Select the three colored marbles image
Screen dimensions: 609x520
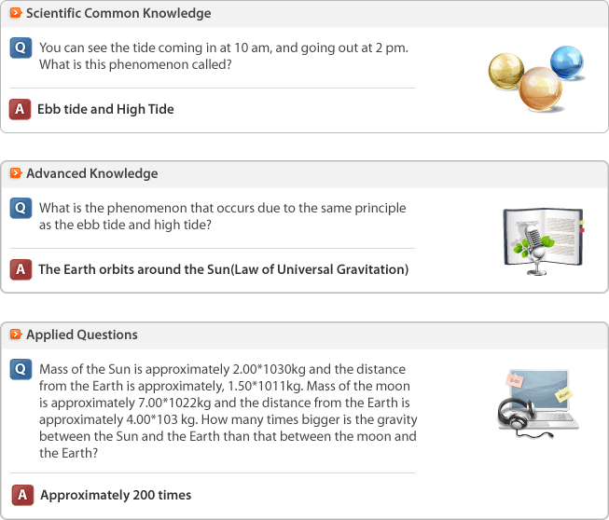(x=536, y=78)
